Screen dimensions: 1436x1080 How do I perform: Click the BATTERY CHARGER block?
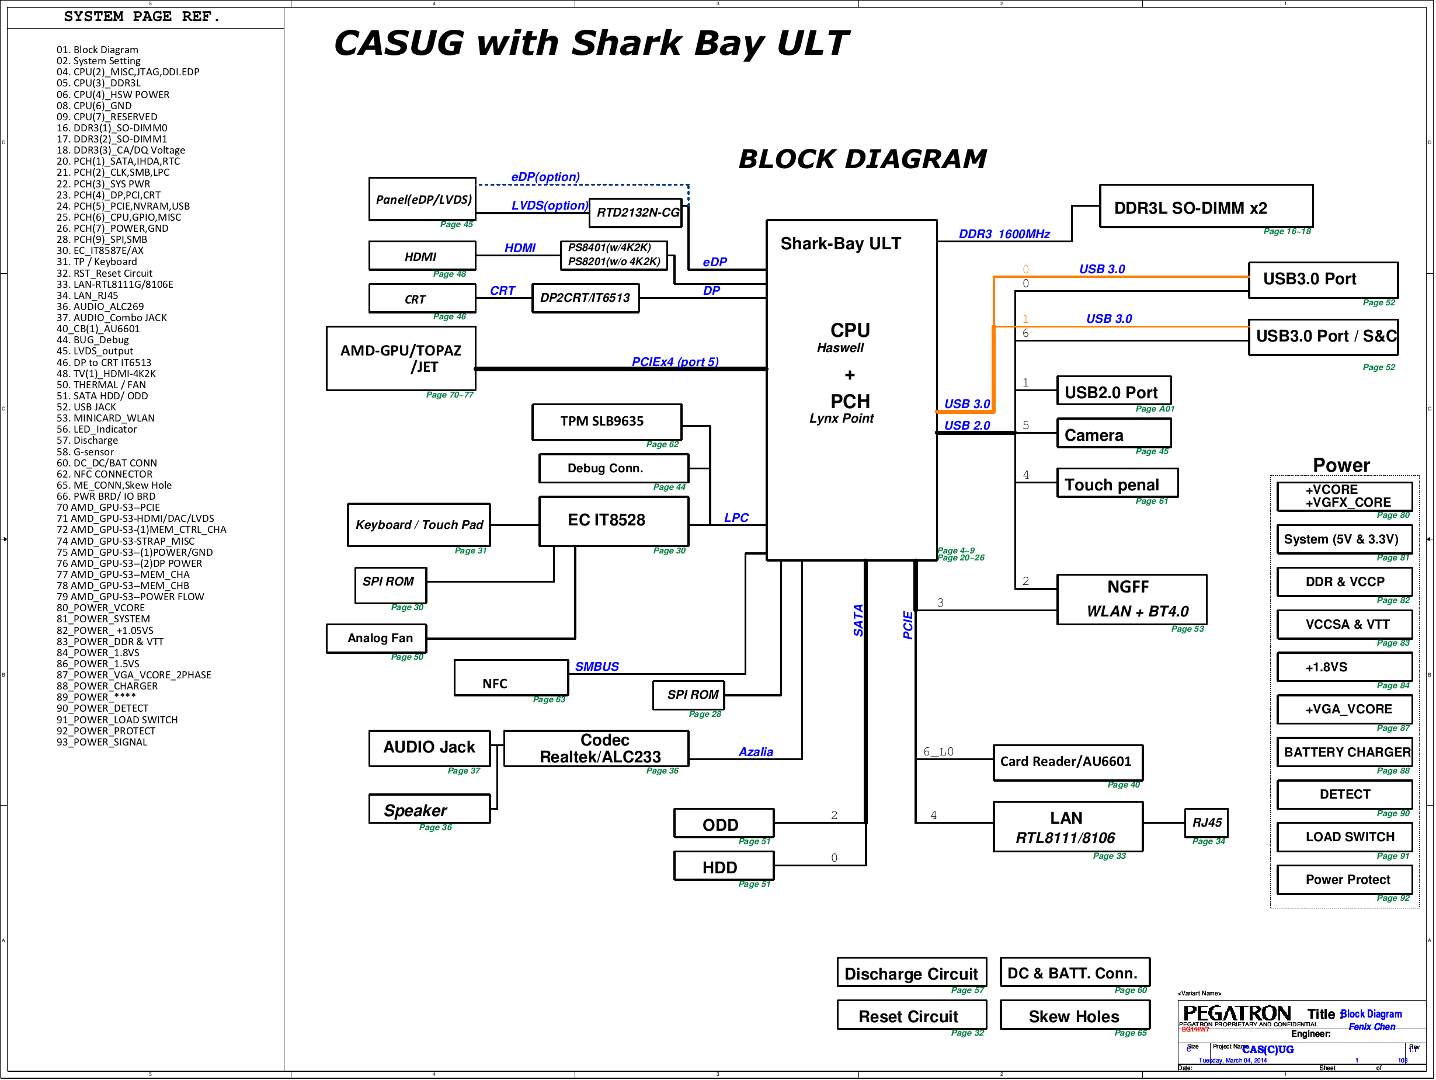(1345, 753)
